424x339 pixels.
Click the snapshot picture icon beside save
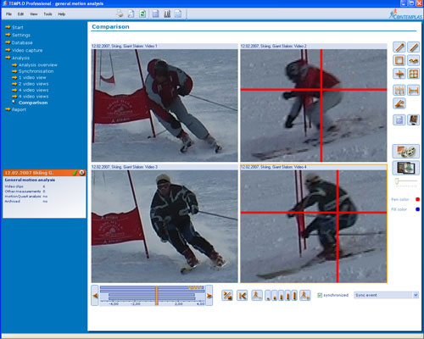(x=414, y=120)
